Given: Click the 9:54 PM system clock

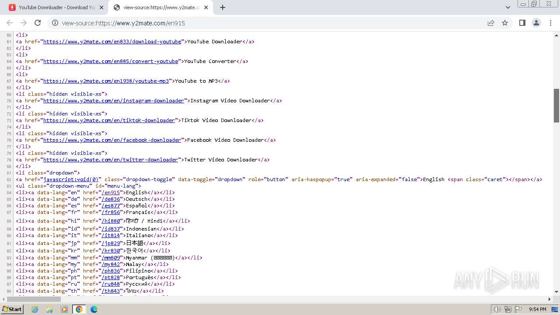Looking at the screenshot, I should [x=537, y=309].
